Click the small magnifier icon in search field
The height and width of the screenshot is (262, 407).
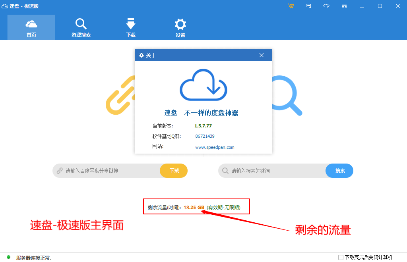[225, 171]
